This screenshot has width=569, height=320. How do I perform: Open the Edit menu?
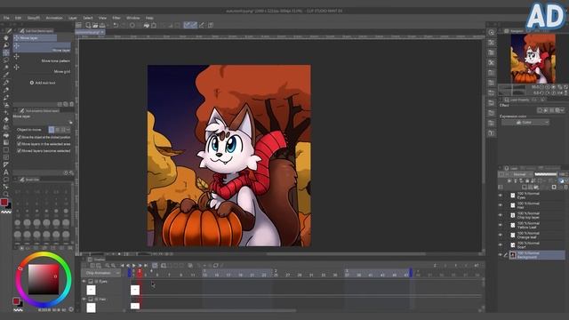(18, 18)
